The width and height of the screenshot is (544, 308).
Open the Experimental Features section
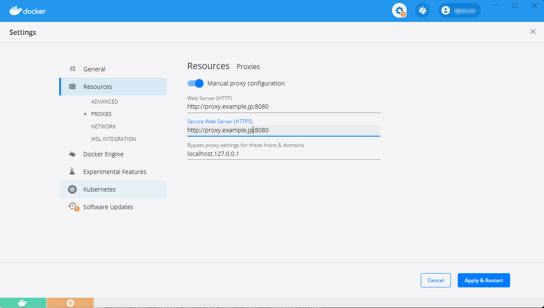[x=113, y=172]
